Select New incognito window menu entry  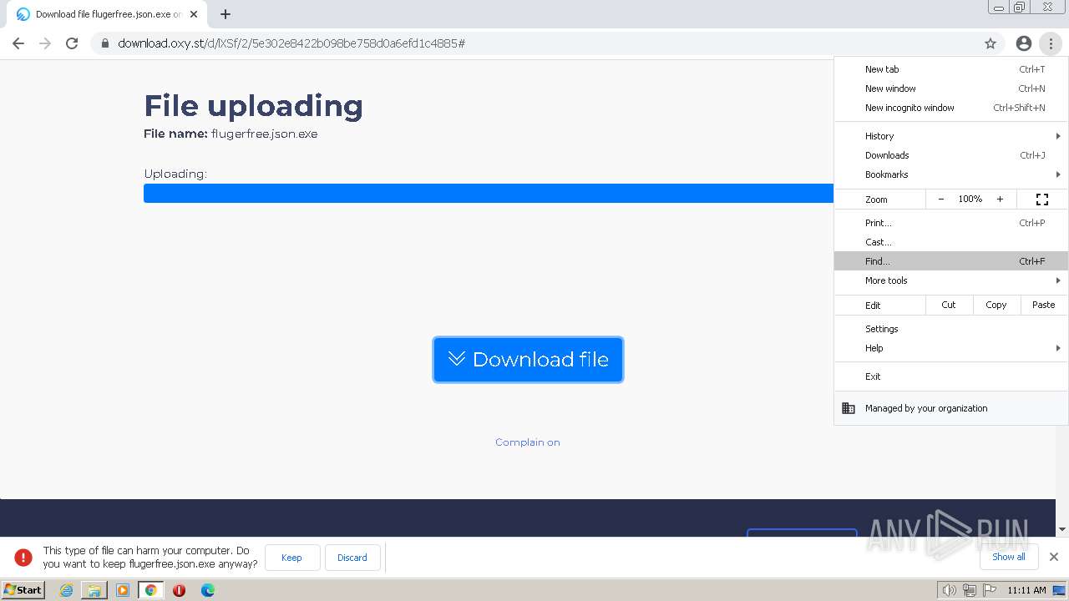click(x=951, y=108)
